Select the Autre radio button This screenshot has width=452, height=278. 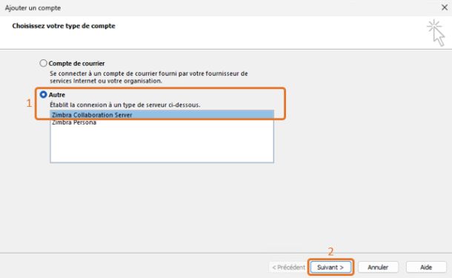pos(43,95)
